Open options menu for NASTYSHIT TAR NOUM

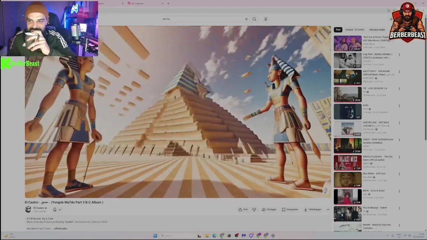[399, 72]
